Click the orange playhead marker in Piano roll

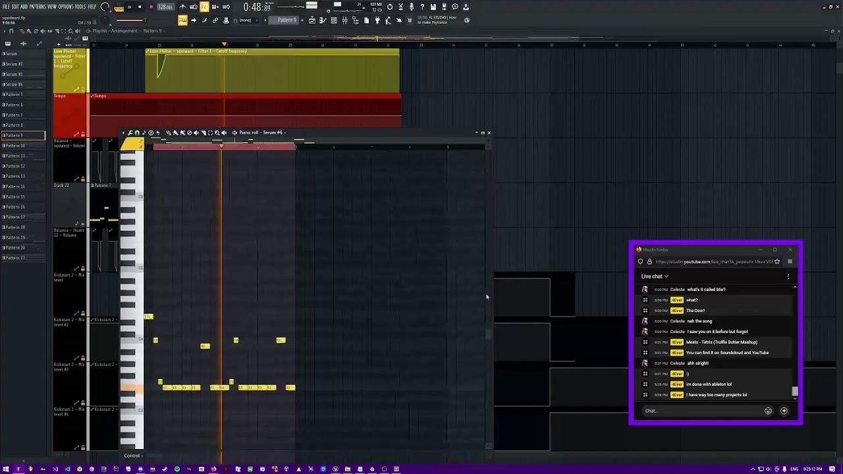[221, 145]
